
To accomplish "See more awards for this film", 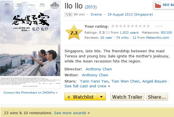I will (x=70, y=113).
